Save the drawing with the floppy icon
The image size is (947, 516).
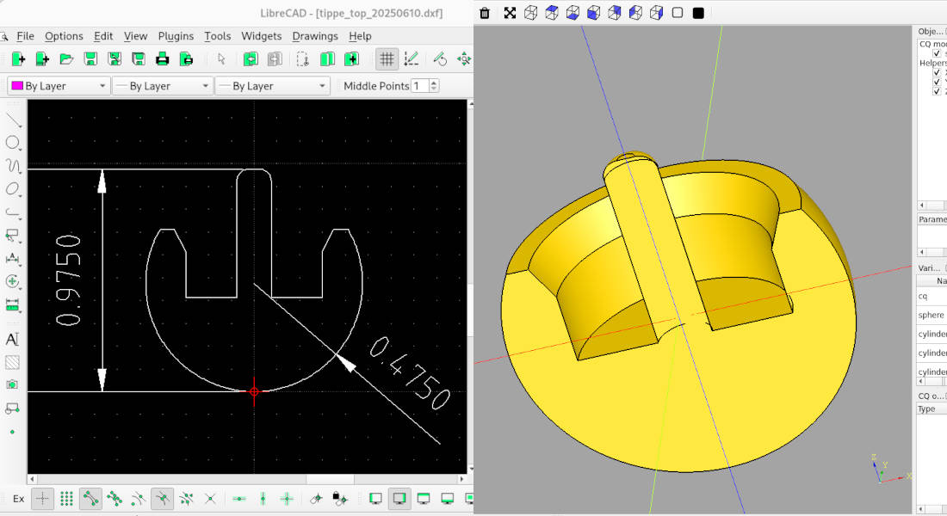(x=90, y=59)
